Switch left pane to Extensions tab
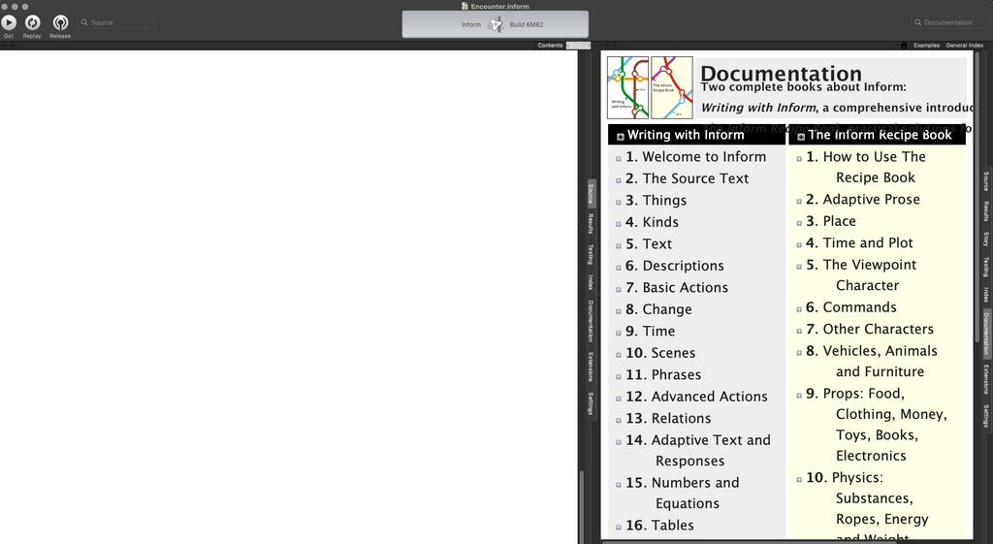The height and width of the screenshot is (544, 993). [591, 367]
